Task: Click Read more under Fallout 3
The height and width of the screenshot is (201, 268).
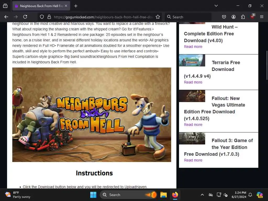Action: click(x=193, y=160)
